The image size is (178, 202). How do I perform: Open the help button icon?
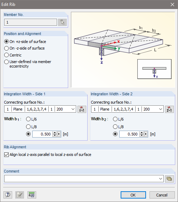click(8, 195)
